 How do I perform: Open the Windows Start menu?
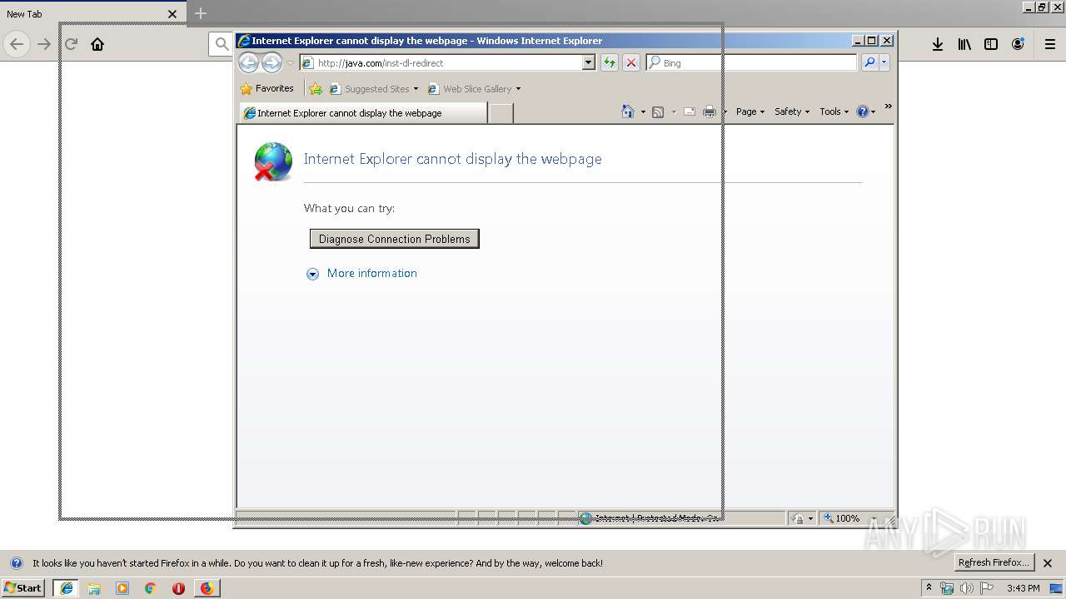[x=23, y=587]
